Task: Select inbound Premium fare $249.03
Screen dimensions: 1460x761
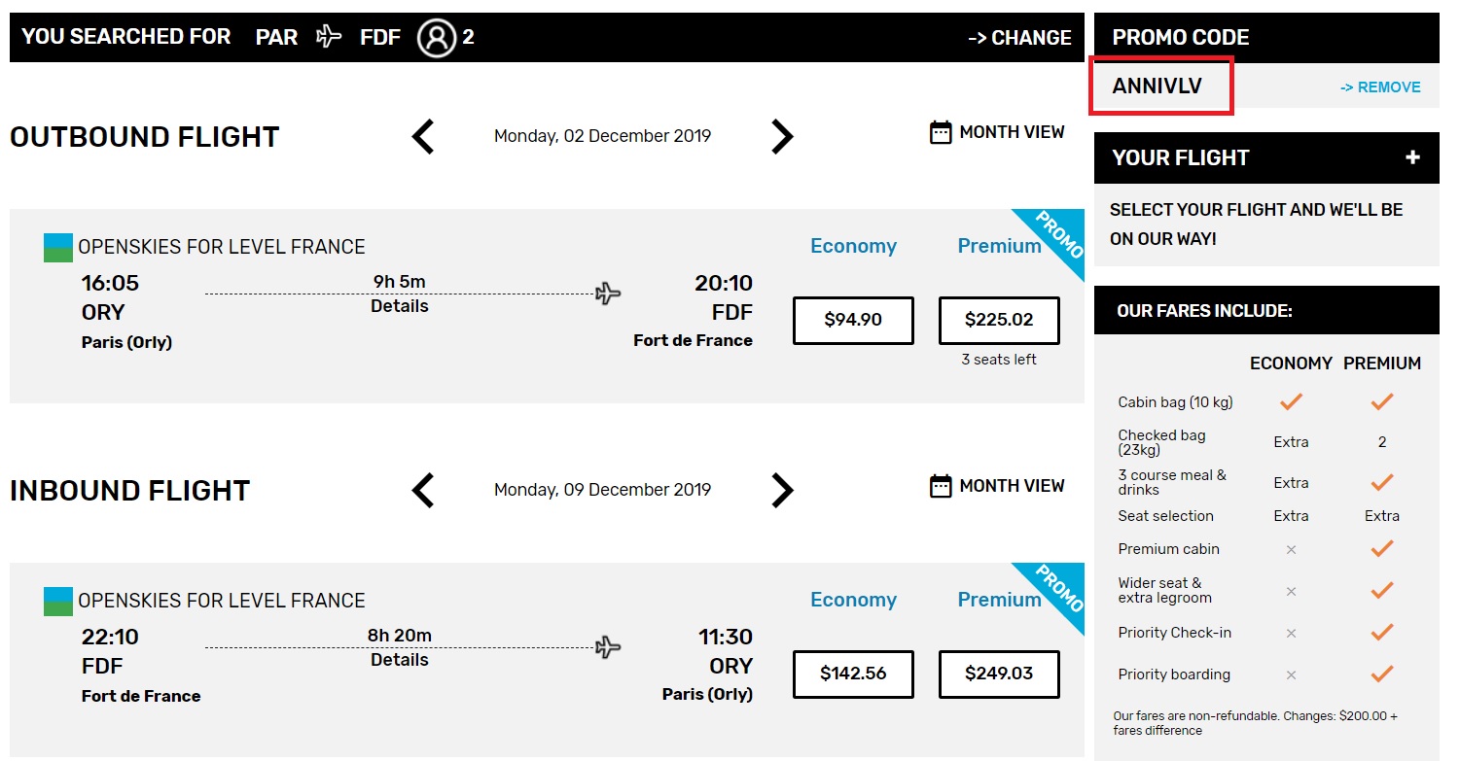Action: tap(999, 674)
